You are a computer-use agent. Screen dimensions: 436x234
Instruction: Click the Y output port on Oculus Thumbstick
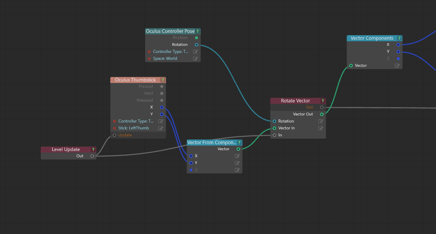161,114
